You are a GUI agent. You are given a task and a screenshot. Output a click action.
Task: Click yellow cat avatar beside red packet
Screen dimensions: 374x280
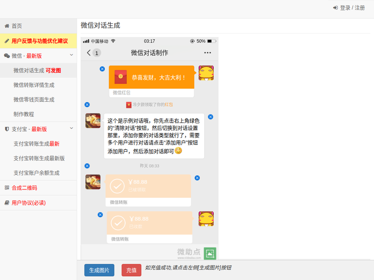206,73
